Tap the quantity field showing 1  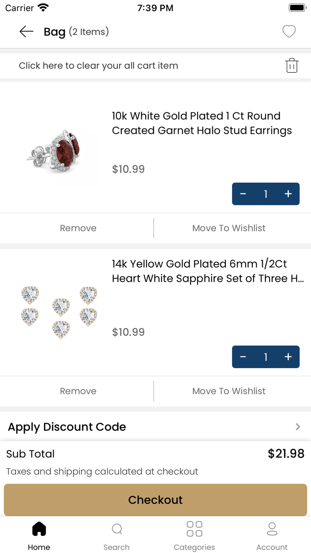[266, 194]
